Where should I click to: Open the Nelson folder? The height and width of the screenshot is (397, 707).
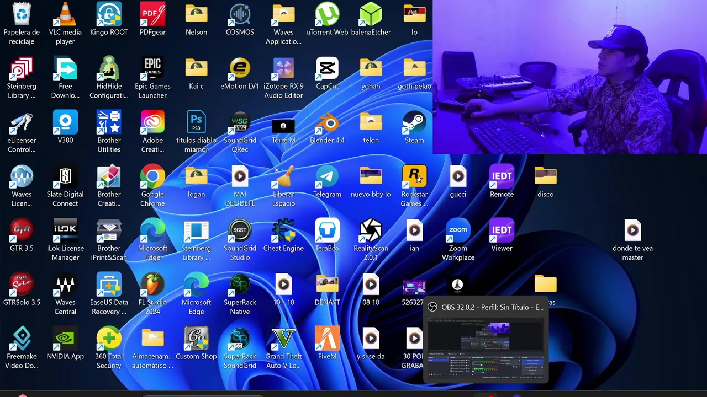tap(196, 15)
